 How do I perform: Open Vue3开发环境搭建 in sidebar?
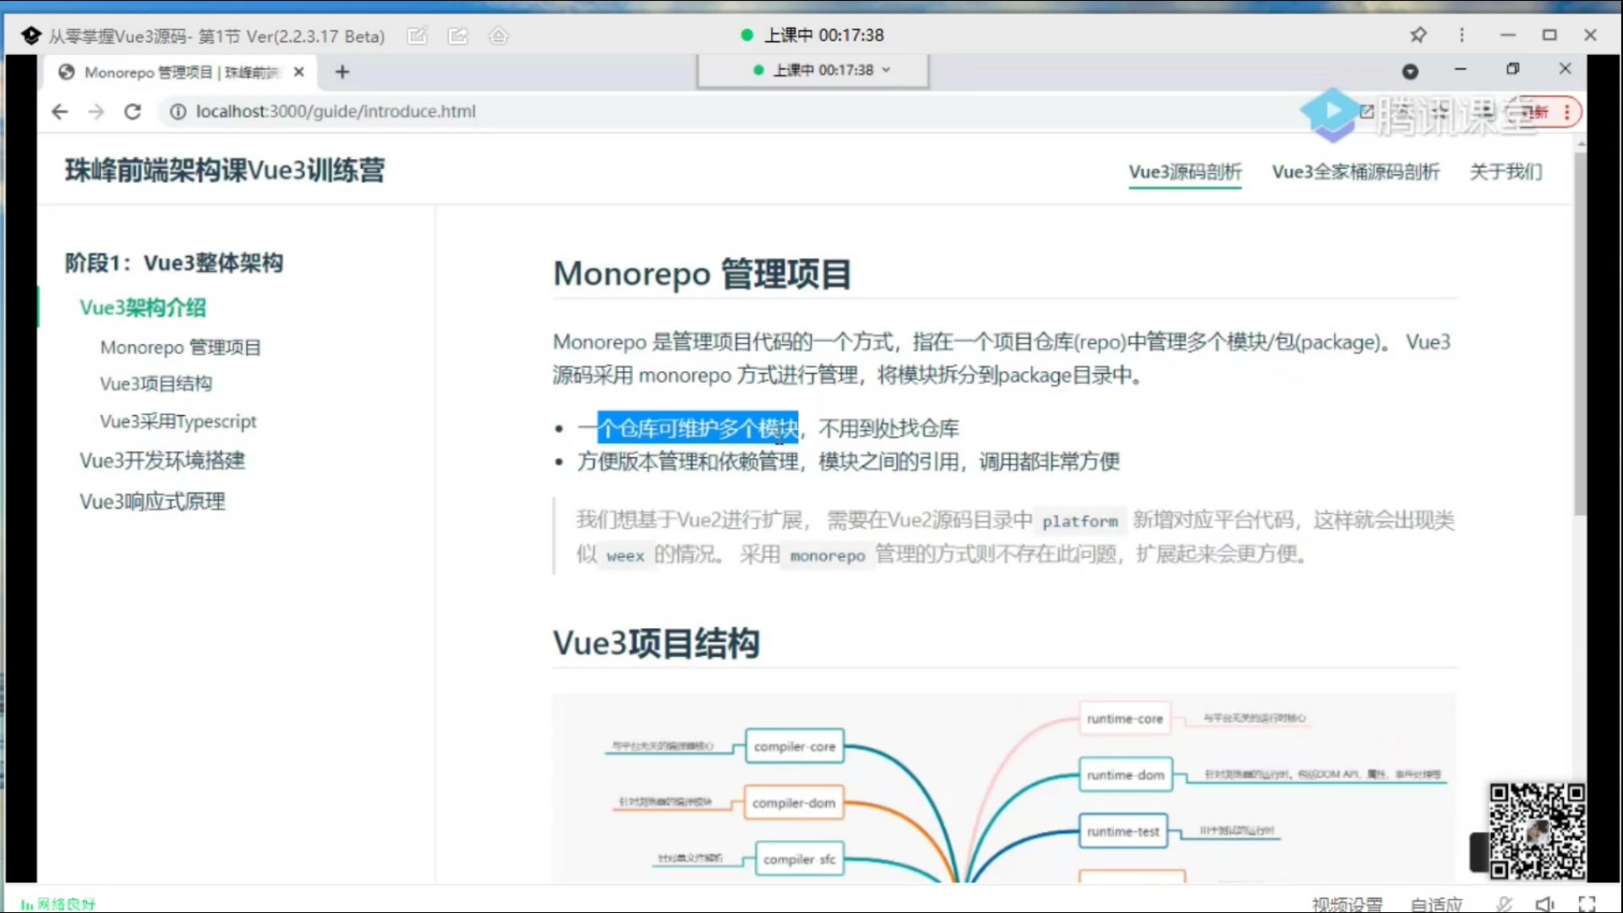click(x=162, y=461)
